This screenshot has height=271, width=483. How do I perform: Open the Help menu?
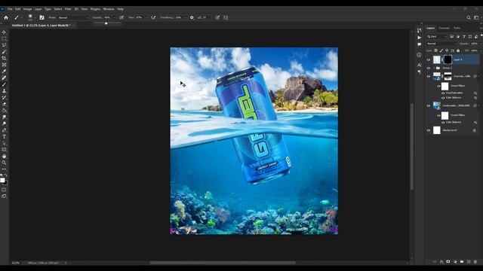pos(120,9)
